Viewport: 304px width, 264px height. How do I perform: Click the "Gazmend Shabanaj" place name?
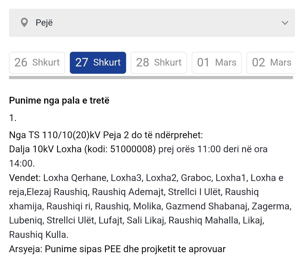tap(207, 206)
